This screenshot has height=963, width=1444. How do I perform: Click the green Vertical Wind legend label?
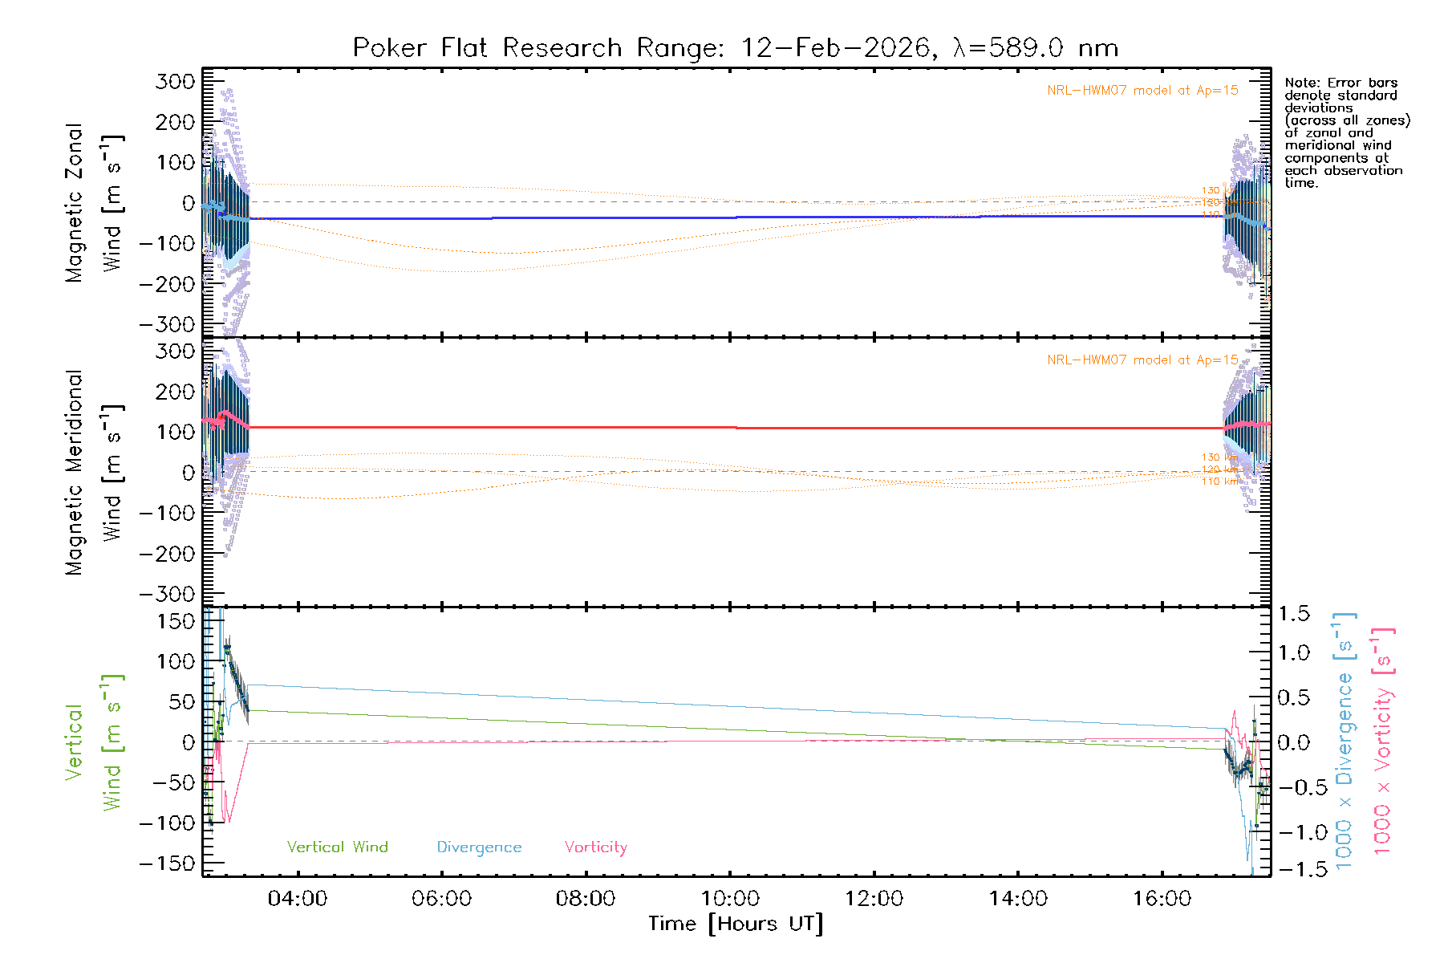[x=337, y=847]
